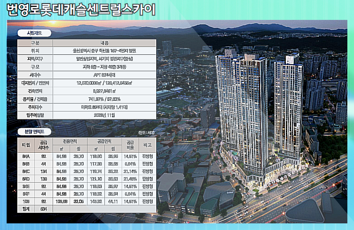The width and height of the screenshot is (354, 230).
Task: Select the '합계' total row label
Action: (x=26, y=209)
